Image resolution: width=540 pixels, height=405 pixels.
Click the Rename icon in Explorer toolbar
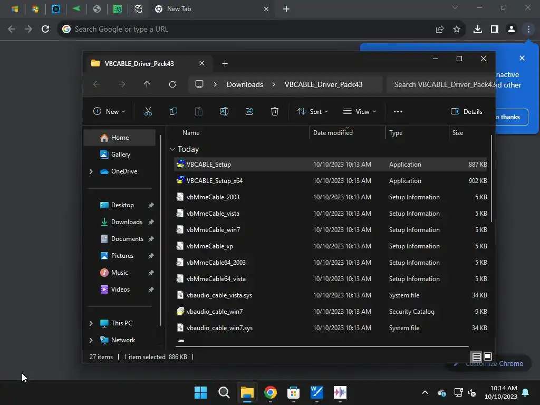(224, 112)
